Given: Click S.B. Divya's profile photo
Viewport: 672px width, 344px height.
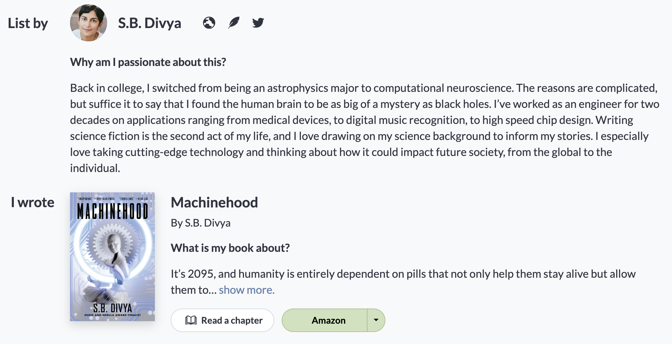Looking at the screenshot, I should [89, 23].
